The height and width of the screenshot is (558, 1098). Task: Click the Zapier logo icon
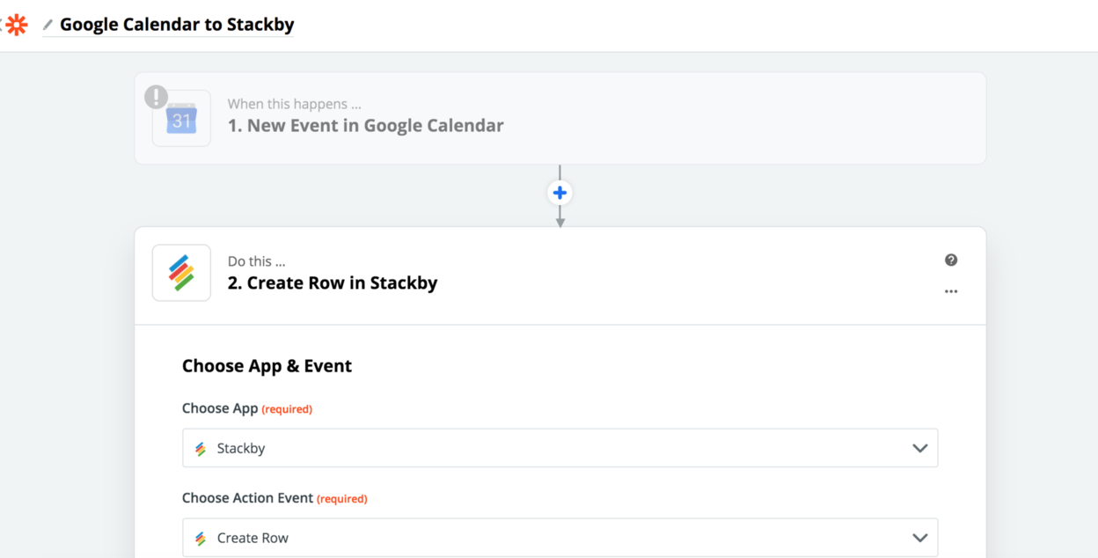point(16,25)
